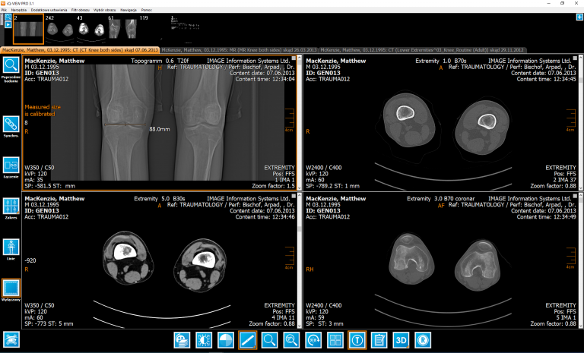Click the "Measured size is calibrated" notice
Viewport: 584px width, 353px height.
coord(43,111)
